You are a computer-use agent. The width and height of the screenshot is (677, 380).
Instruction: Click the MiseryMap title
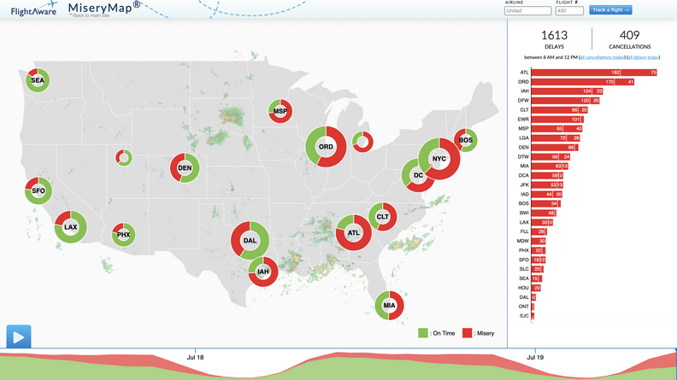point(104,7)
